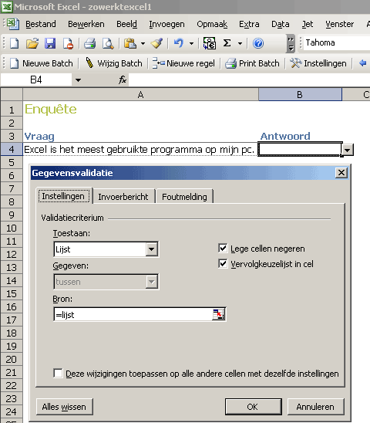
Task: Toggle Lege cellen negeren checkbox
Action: point(223,249)
